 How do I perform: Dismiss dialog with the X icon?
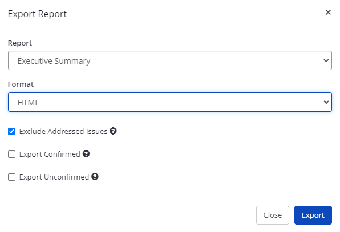(328, 13)
